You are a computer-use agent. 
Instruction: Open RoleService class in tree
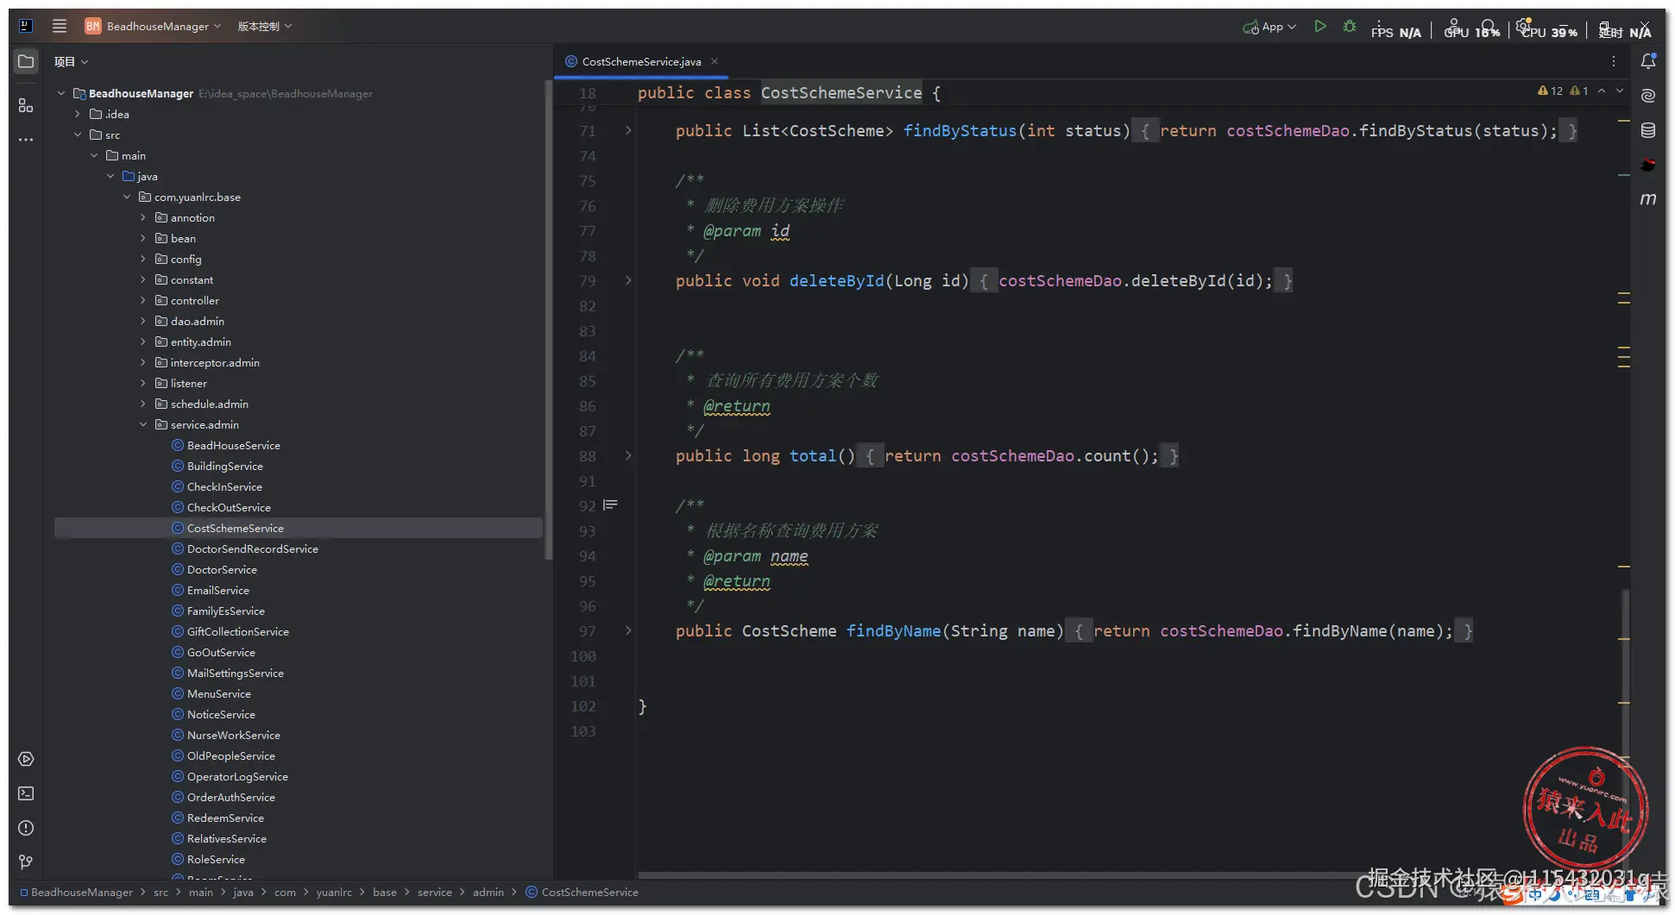click(216, 859)
